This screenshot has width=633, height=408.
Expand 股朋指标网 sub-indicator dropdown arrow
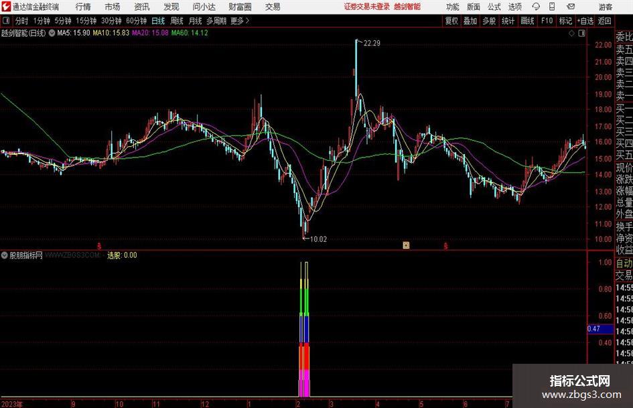5,255
